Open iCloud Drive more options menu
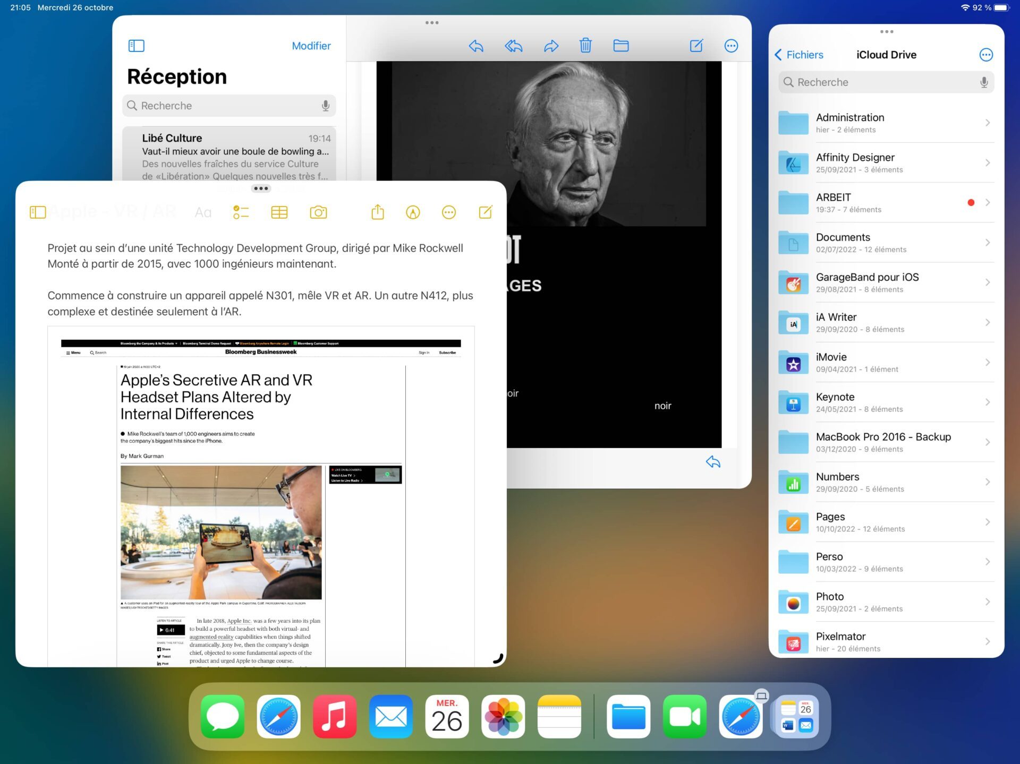This screenshot has width=1020, height=764. (986, 55)
